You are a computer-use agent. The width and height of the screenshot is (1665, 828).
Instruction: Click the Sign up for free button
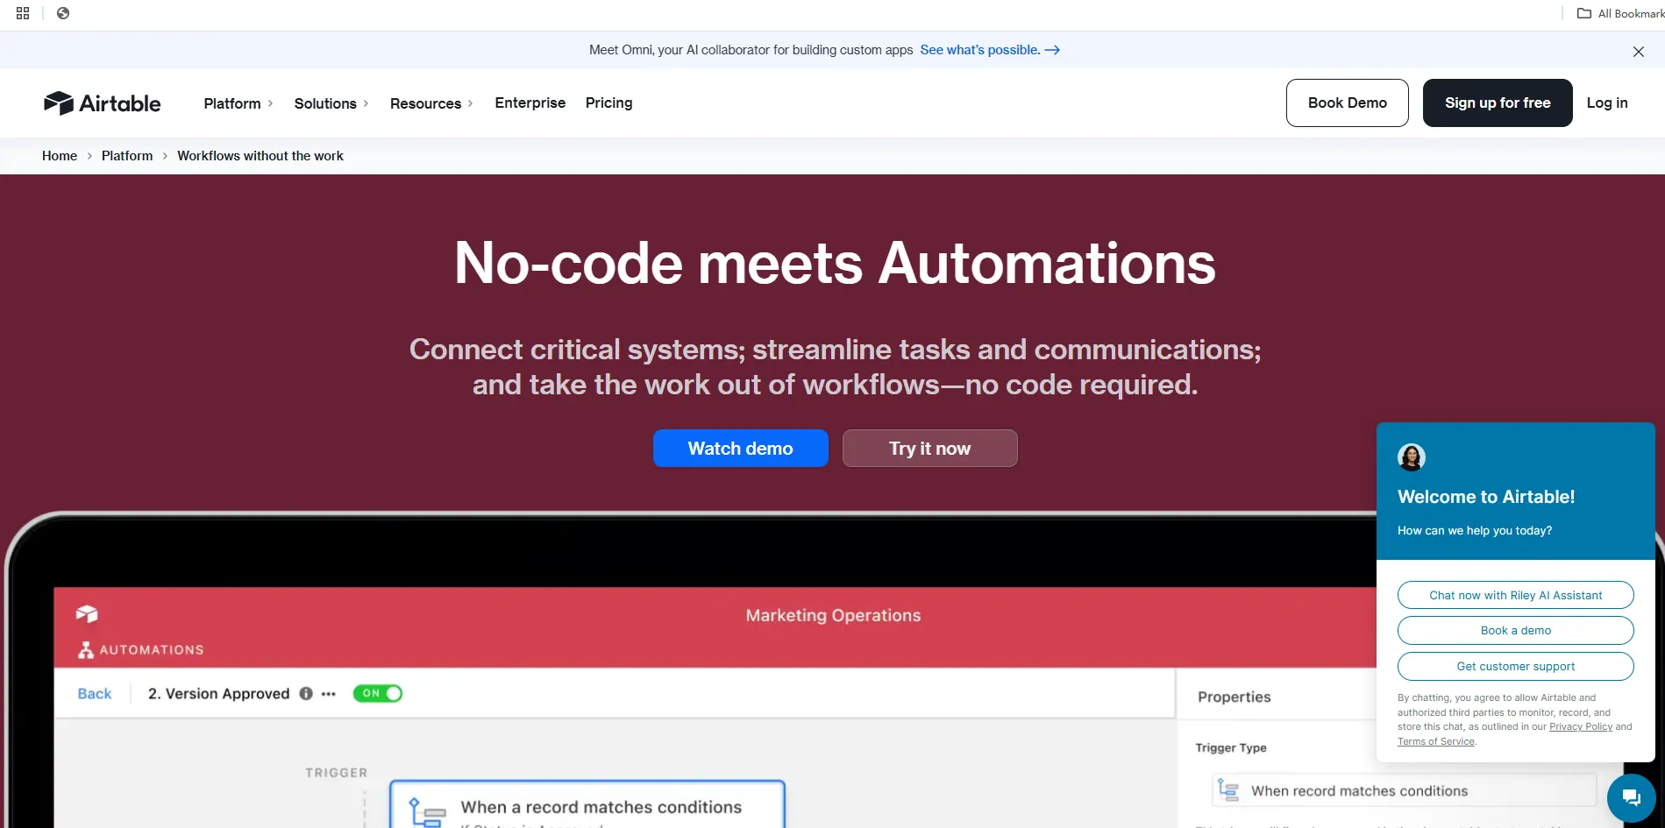pyautogui.click(x=1497, y=103)
